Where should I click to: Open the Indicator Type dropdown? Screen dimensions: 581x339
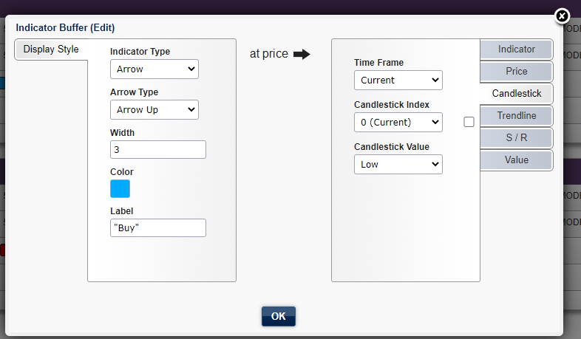pyautogui.click(x=154, y=69)
